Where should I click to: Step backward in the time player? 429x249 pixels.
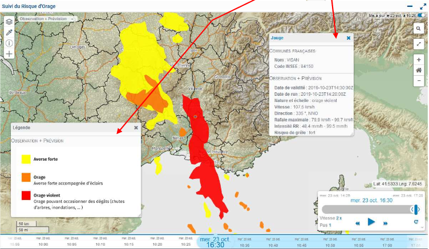(x=357, y=223)
